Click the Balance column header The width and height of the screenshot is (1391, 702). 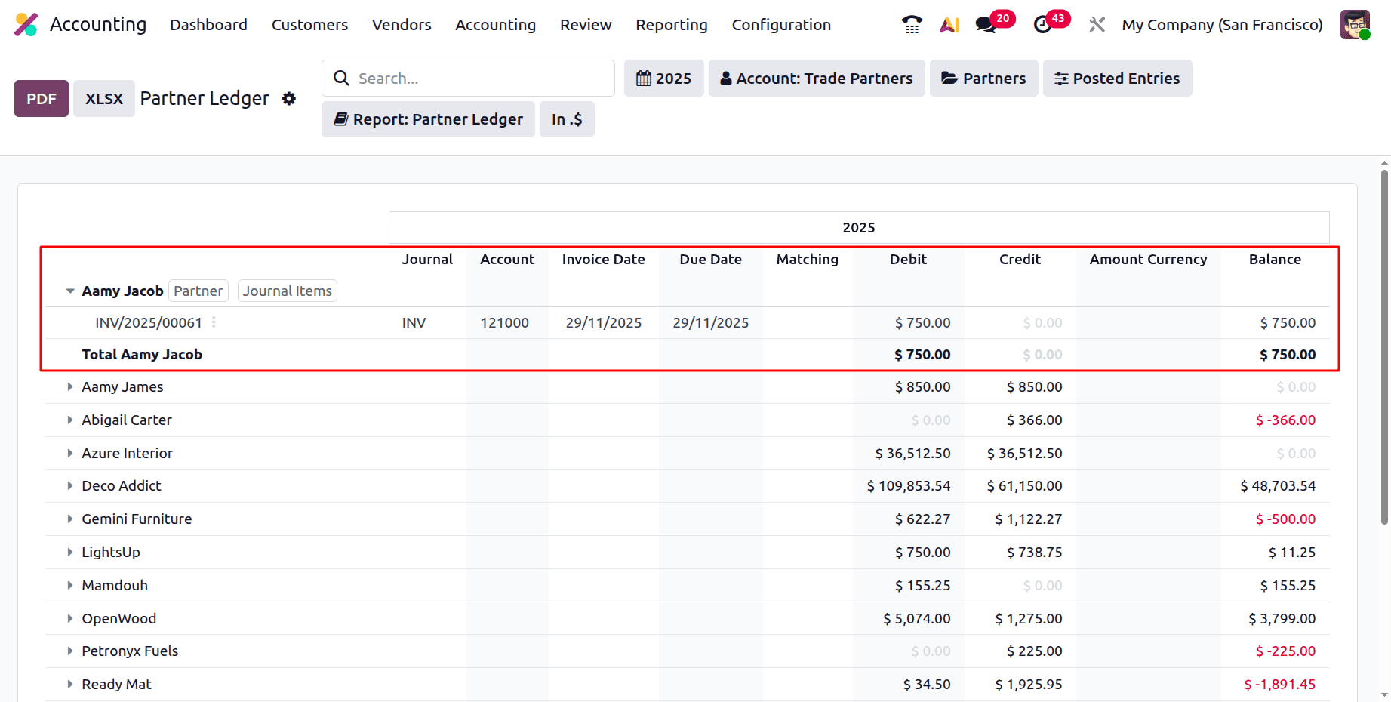[x=1275, y=259]
